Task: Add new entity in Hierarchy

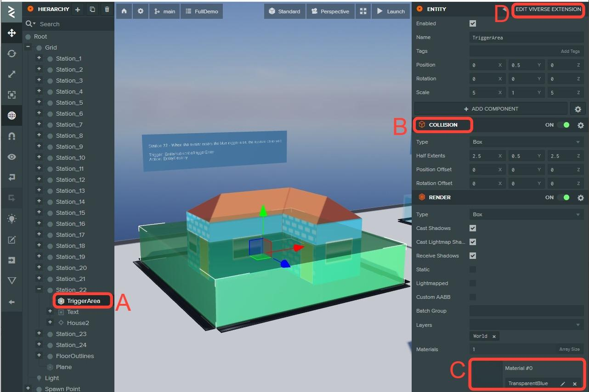Action: point(78,9)
